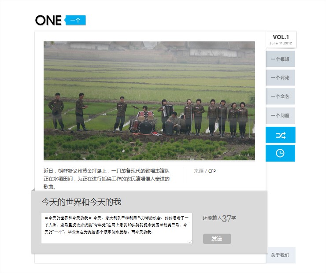
Task: Click the photo caption paragraph
Action: coord(107,179)
